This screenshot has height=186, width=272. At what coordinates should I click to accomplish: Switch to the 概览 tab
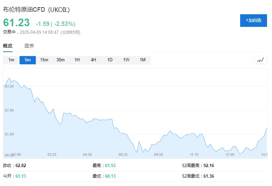(8, 46)
